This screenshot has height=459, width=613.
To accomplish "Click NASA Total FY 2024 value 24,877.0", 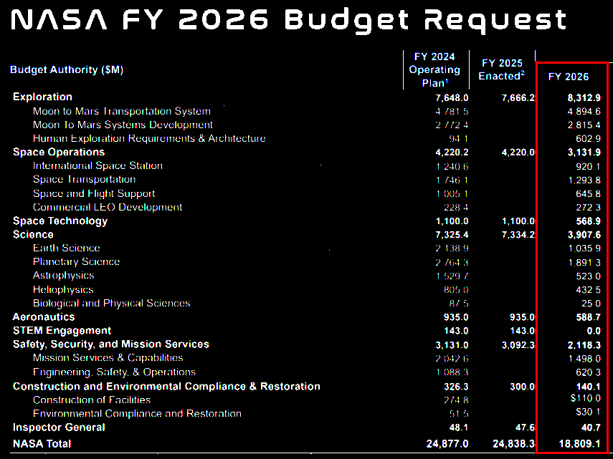I will pyautogui.click(x=447, y=444).
